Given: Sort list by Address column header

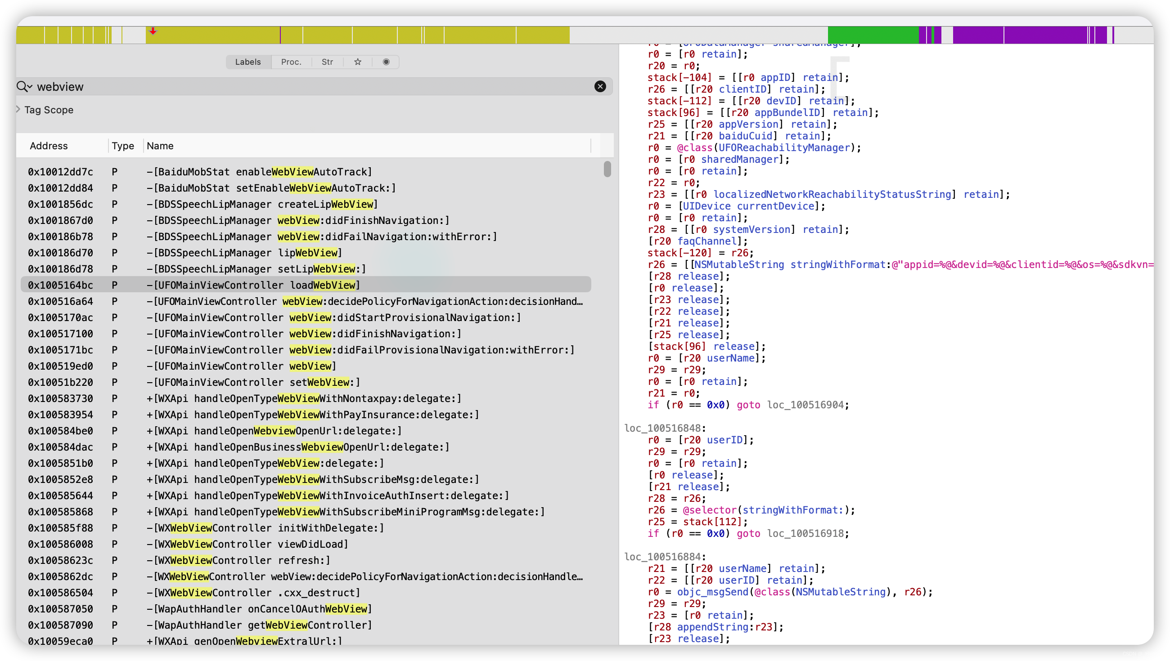Looking at the screenshot, I should (x=49, y=146).
